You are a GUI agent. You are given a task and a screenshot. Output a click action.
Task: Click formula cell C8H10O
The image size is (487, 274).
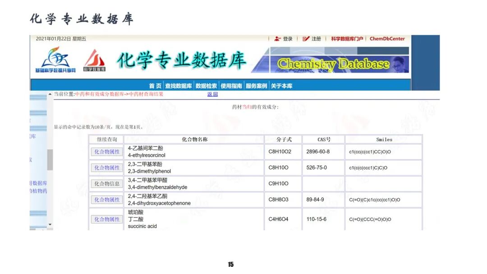278,168
